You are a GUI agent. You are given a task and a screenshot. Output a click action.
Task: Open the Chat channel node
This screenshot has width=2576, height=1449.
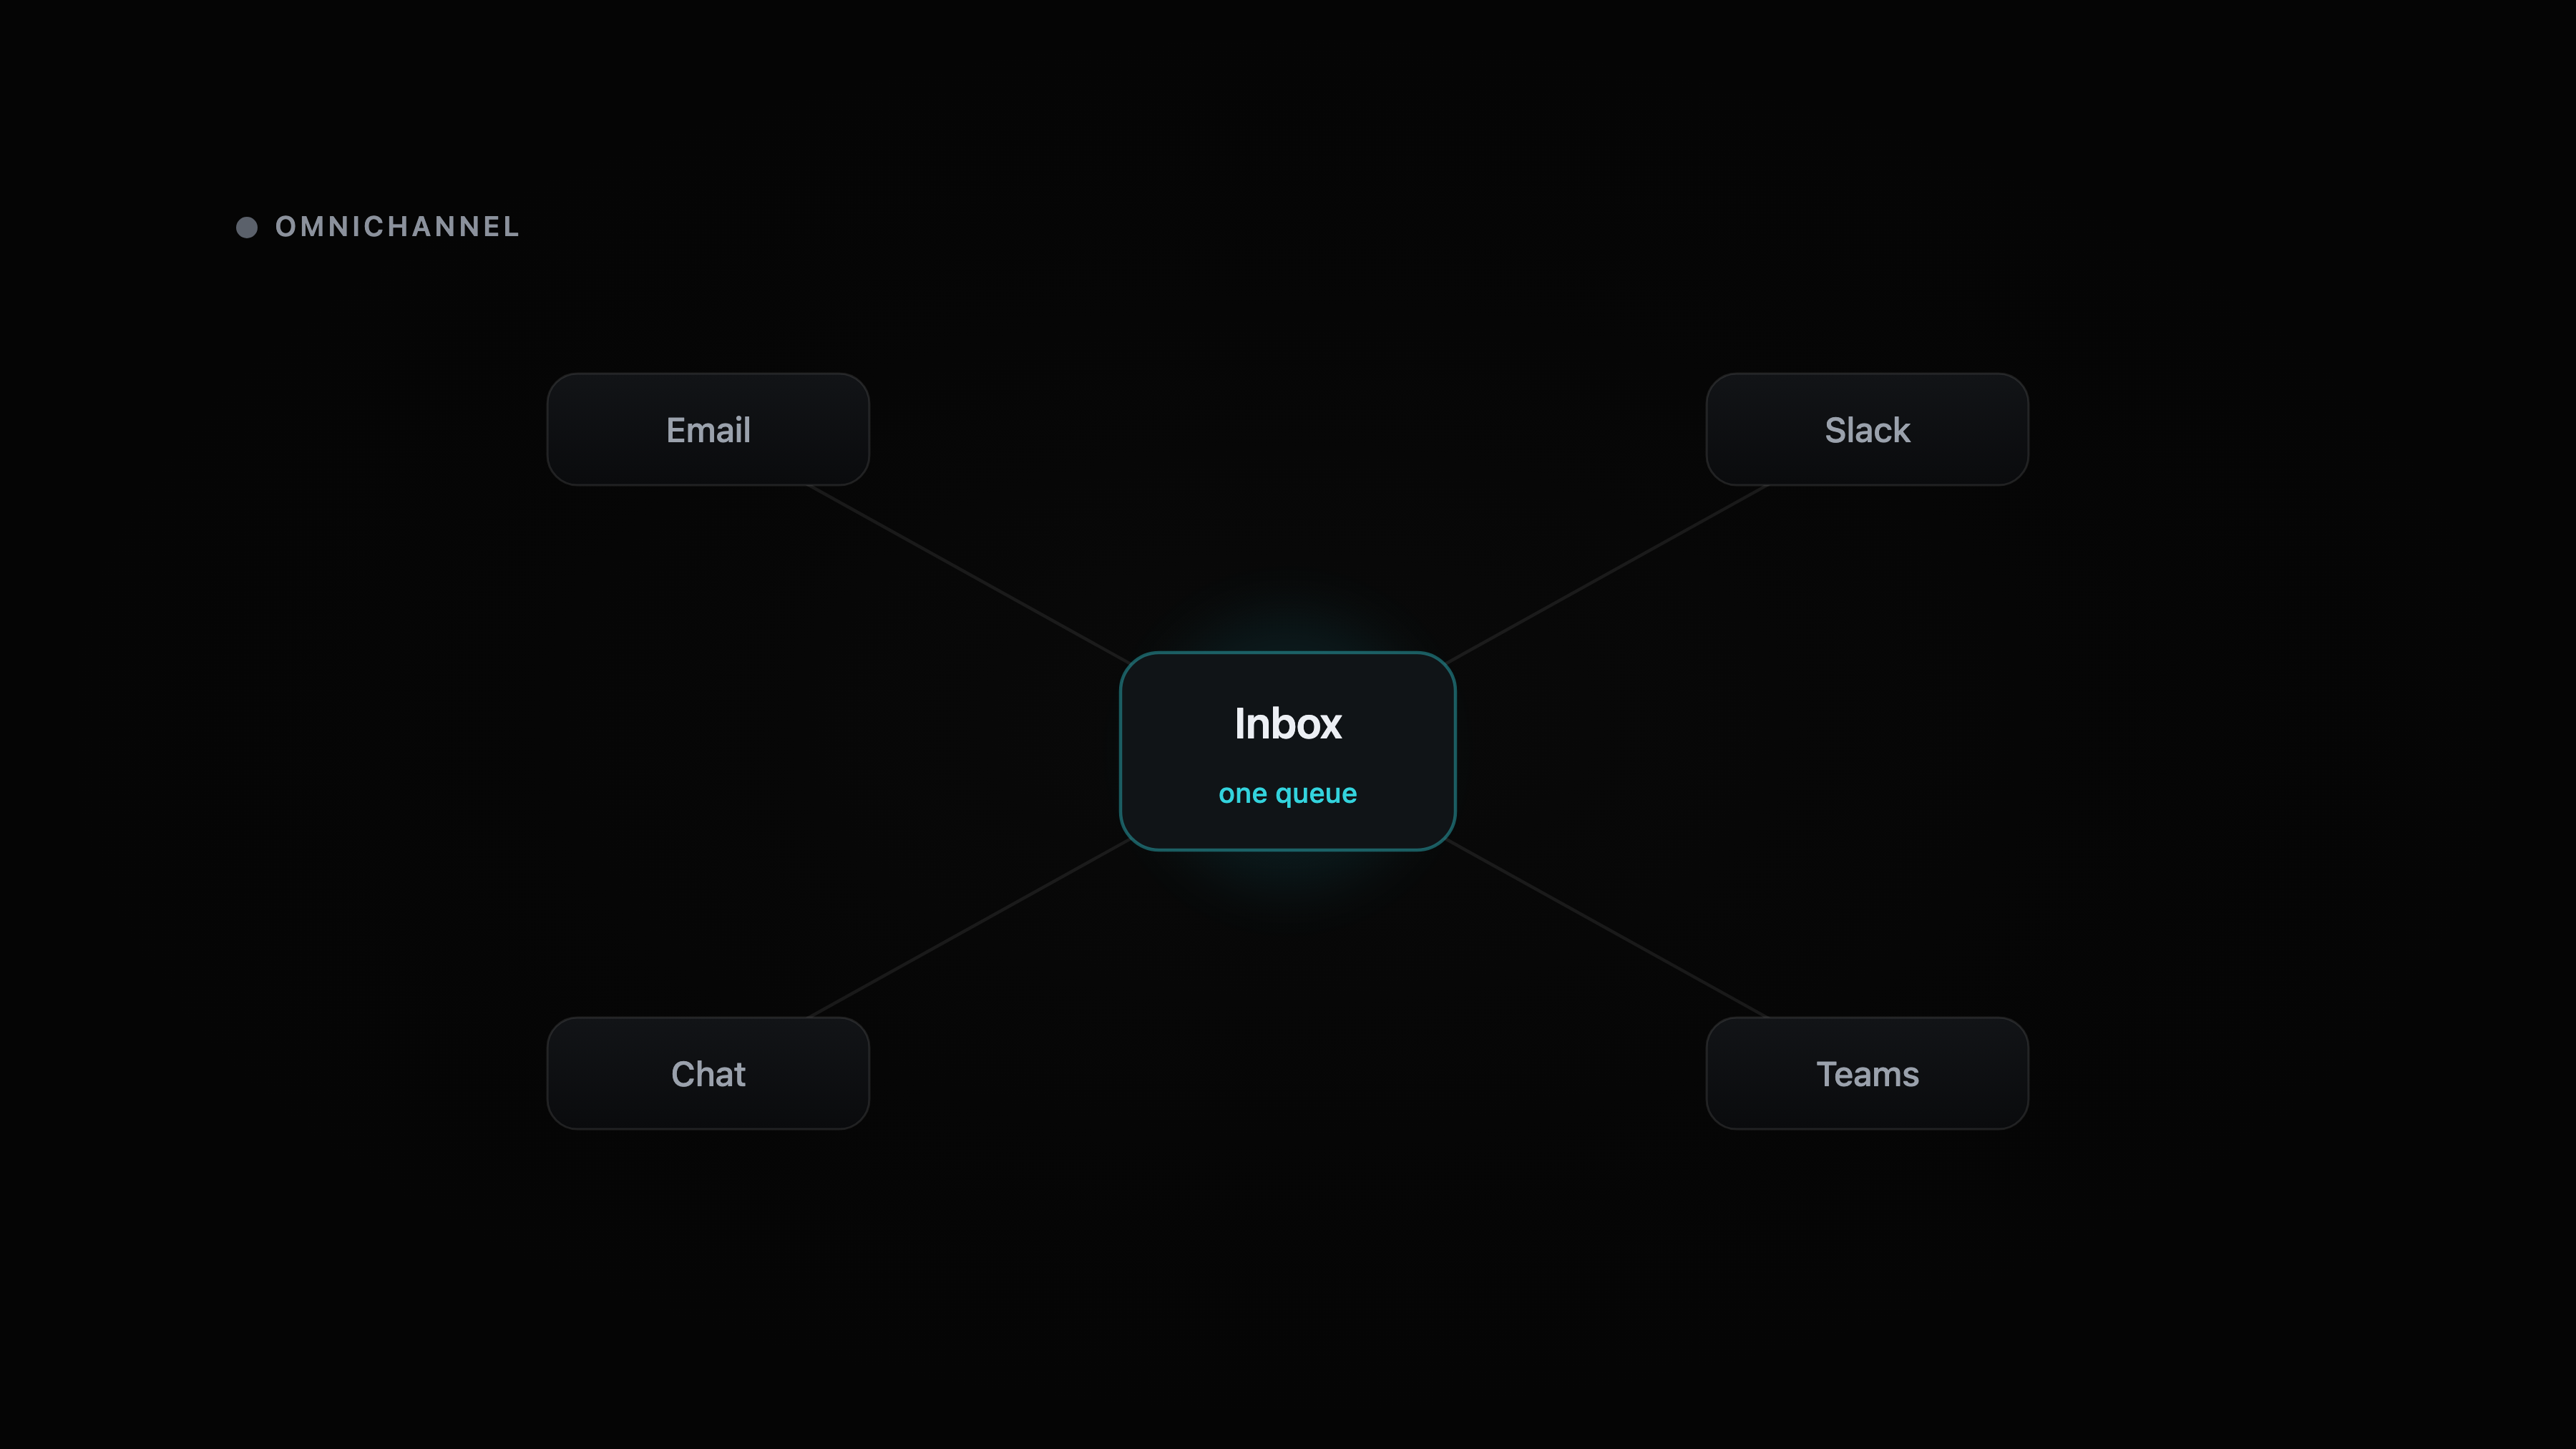[x=708, y=1074]
